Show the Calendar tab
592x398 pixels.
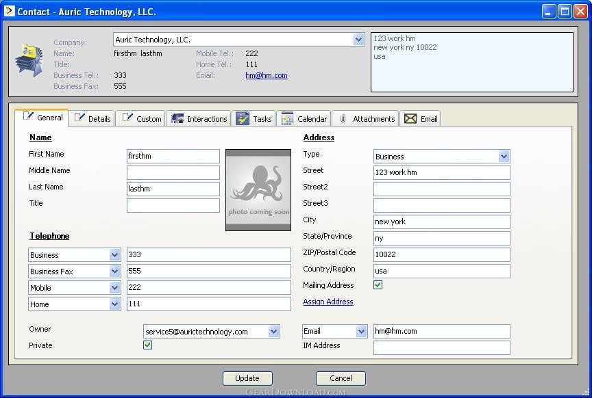coord(304,118)
